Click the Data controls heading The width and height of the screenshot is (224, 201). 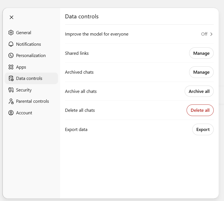click(82, 16)
